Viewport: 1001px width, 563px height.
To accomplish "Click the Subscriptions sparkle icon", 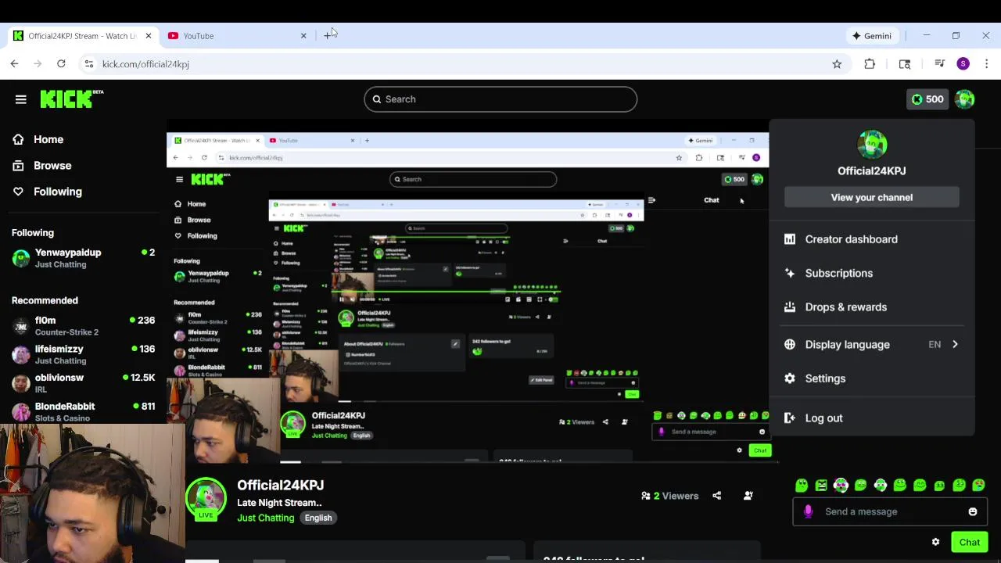I will (790, 273).
